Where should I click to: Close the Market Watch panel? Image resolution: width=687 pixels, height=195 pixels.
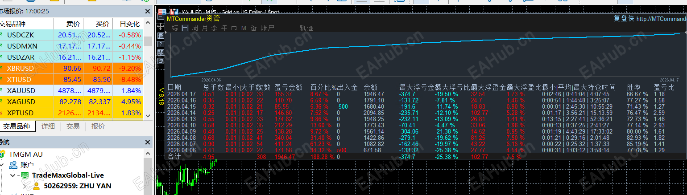click(148, 11)
